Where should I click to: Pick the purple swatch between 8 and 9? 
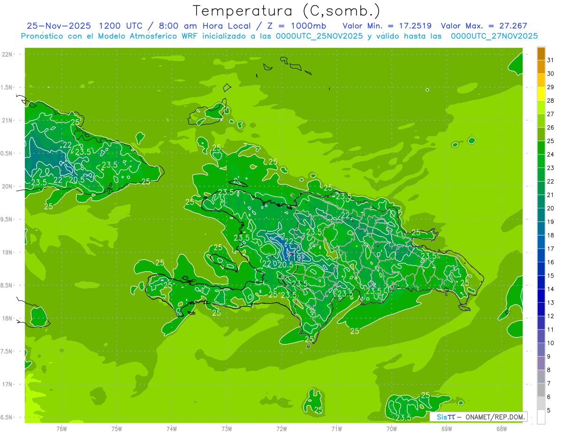(541, 363)
